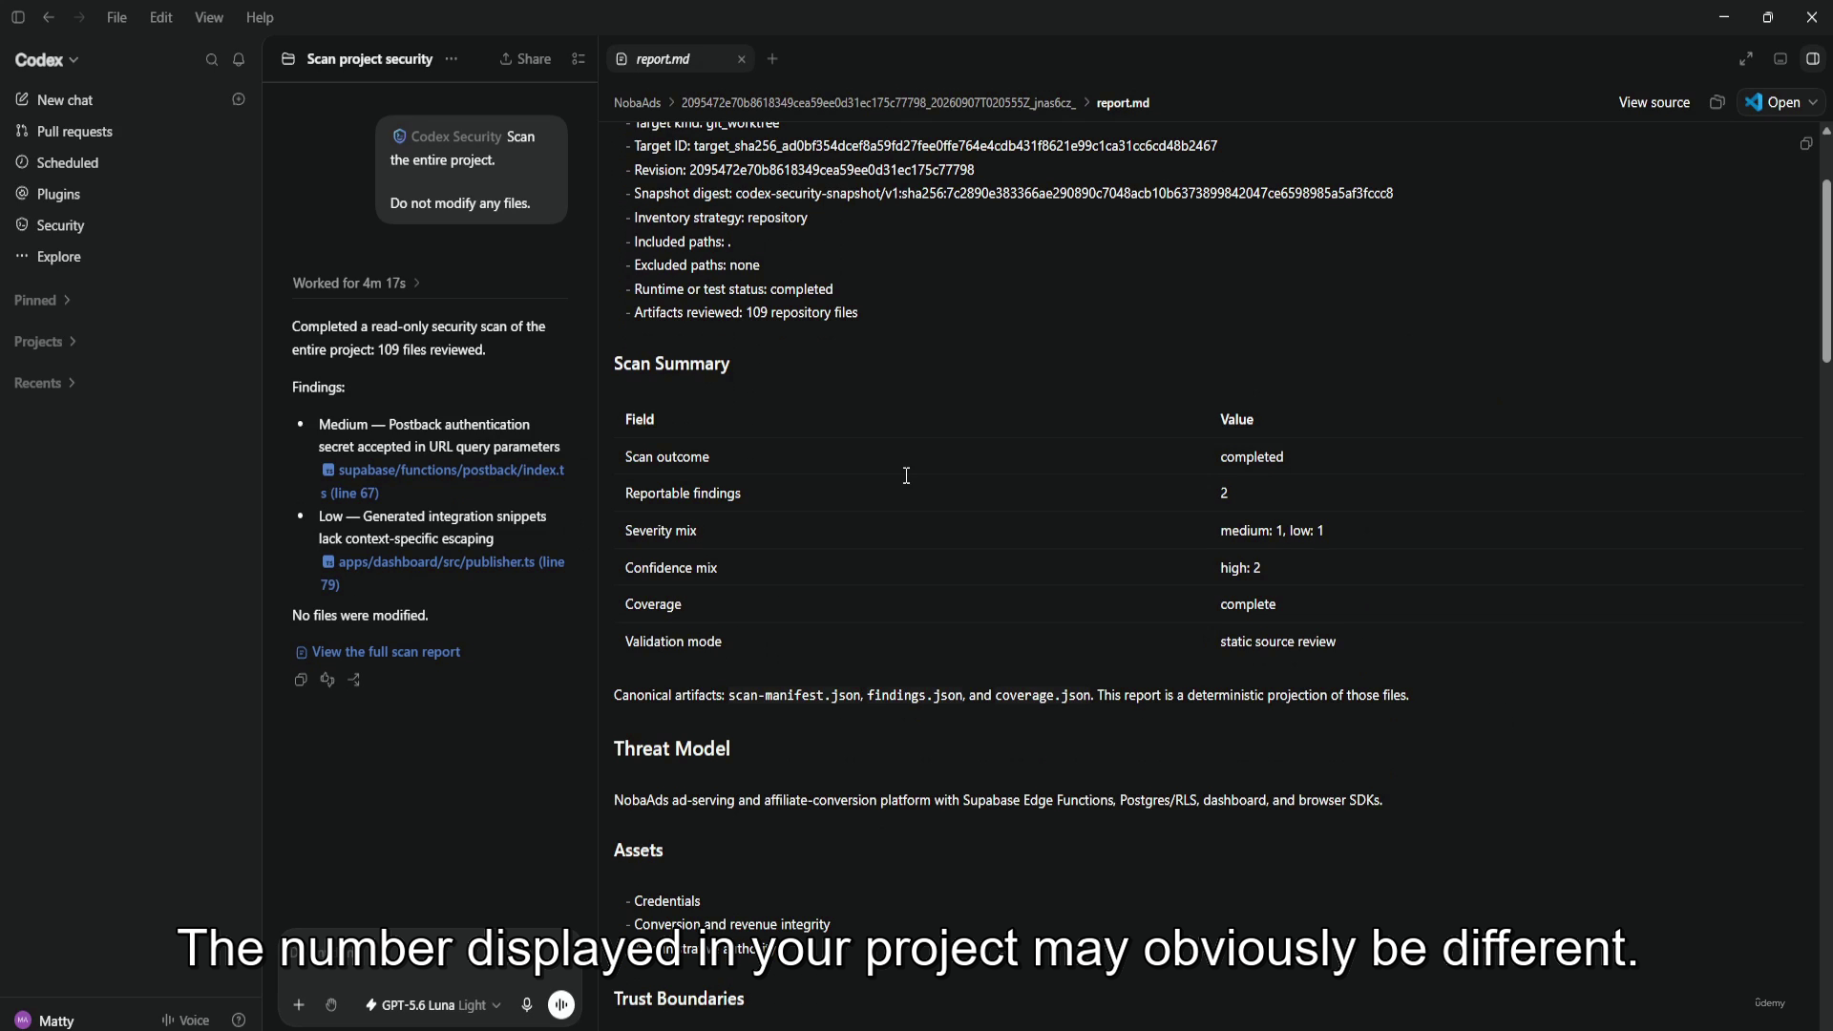This screenshot has height=1031, width=1833.
Task: Open the Help menu
Action: coord(260,17)
